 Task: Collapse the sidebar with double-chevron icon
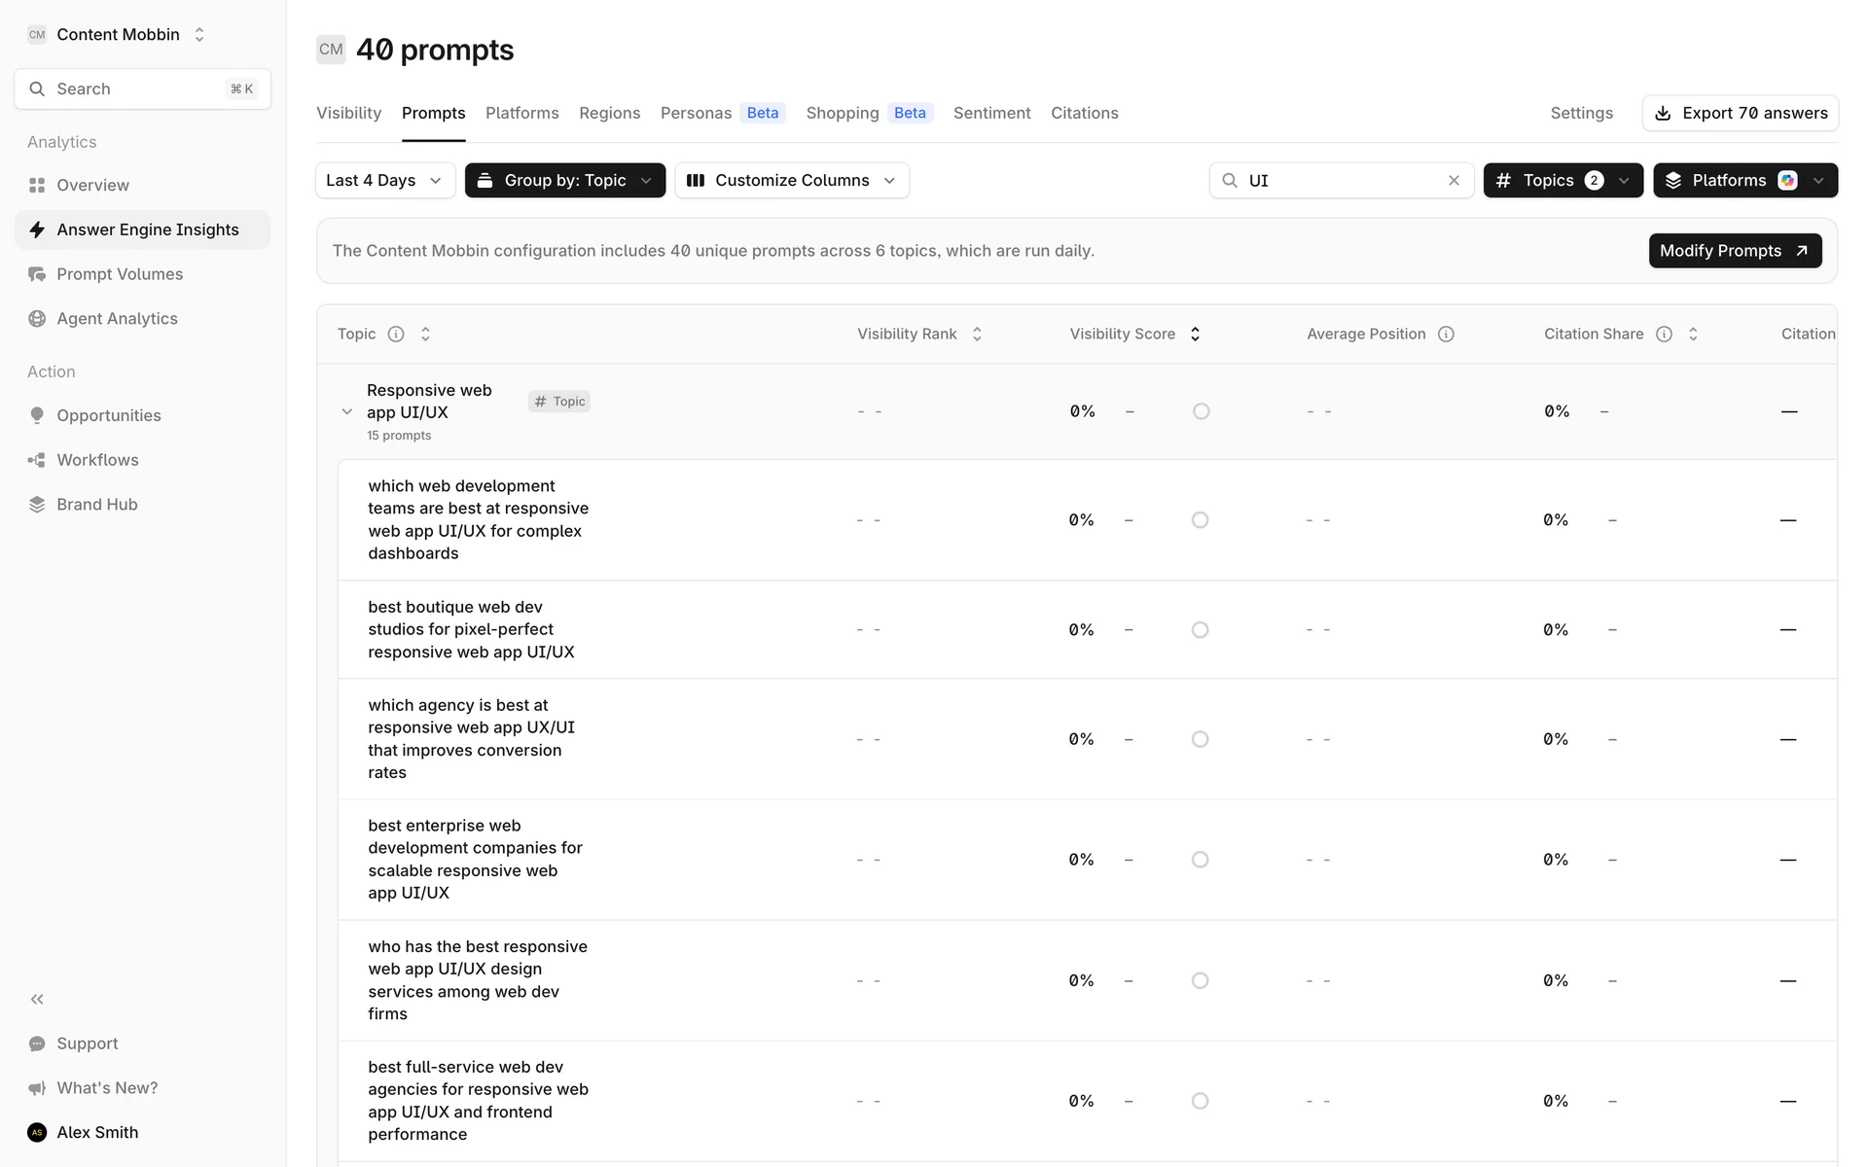pyautogui.click(x=37, y=999)
